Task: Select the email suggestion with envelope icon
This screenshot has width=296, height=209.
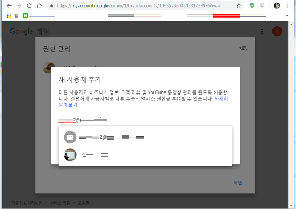Action: click(145, 137)
